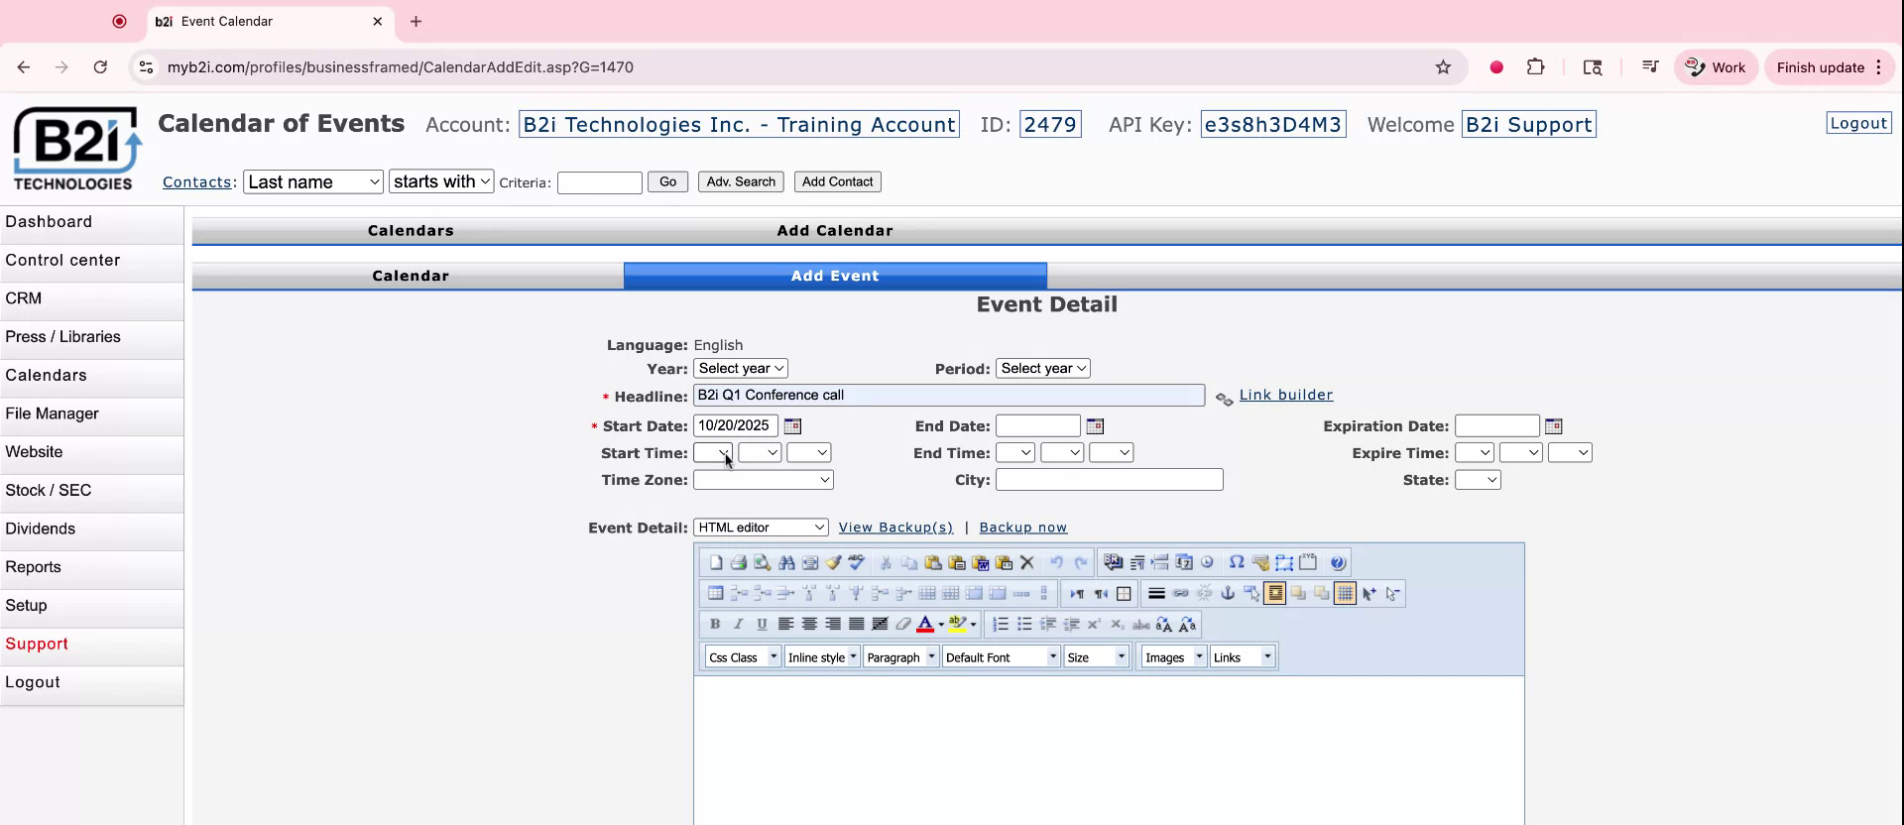The width and height of the screenshot is (1904, 825).
Task: Open Press / Libraries in sidebar
Action: tap(91, 337)
